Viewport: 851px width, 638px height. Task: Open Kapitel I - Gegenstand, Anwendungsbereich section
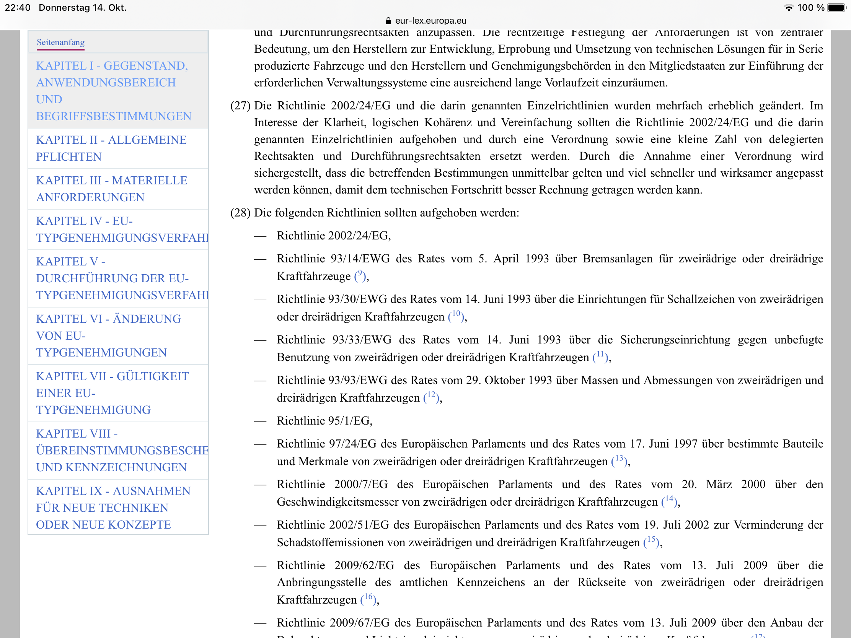118,91
